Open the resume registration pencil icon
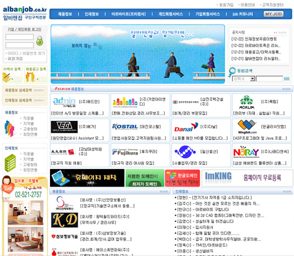294x256 pixels. (x=6, y=78)
